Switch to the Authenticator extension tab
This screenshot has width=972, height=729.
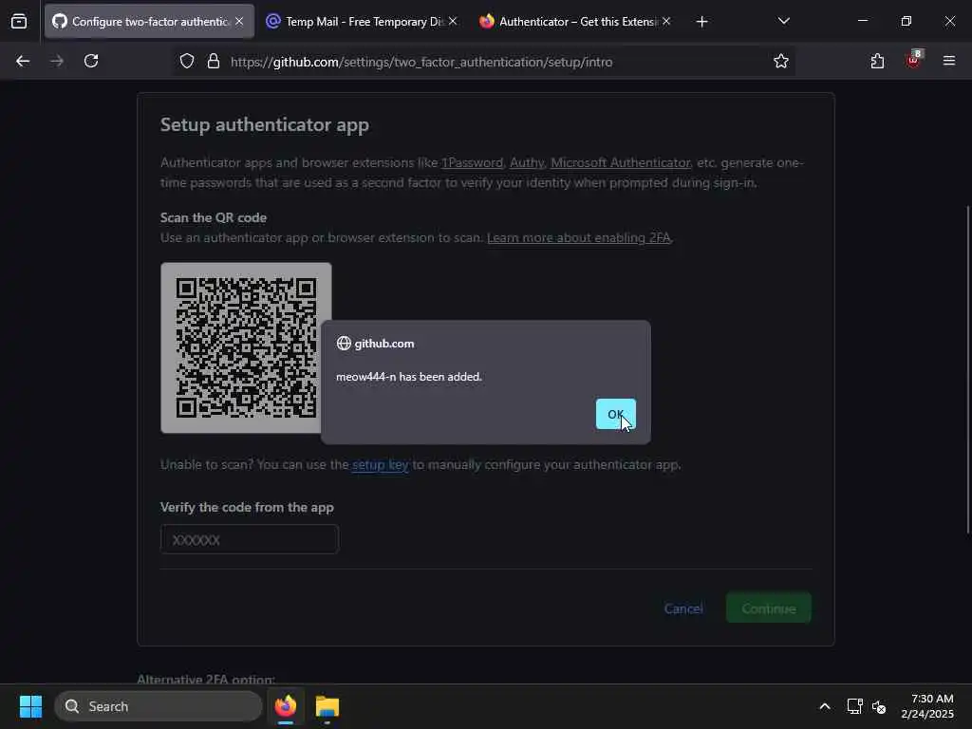pyautogui.click(x=577, y=22)
